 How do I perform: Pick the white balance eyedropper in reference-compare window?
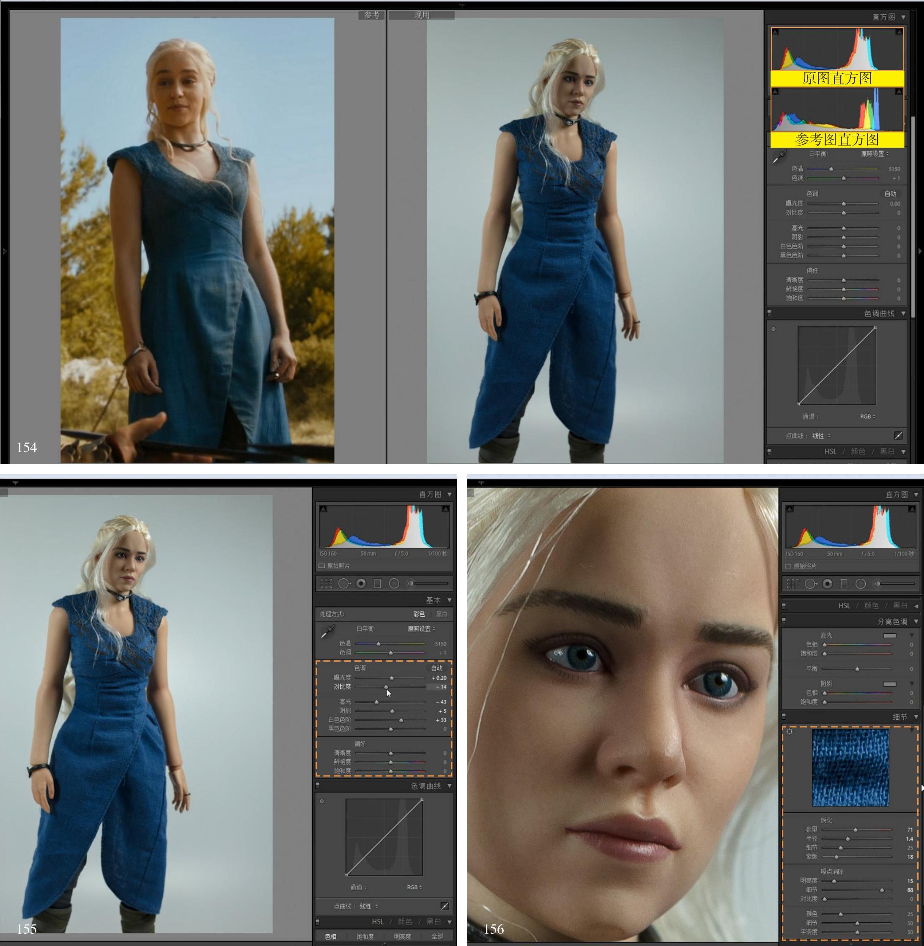(779, 157)
